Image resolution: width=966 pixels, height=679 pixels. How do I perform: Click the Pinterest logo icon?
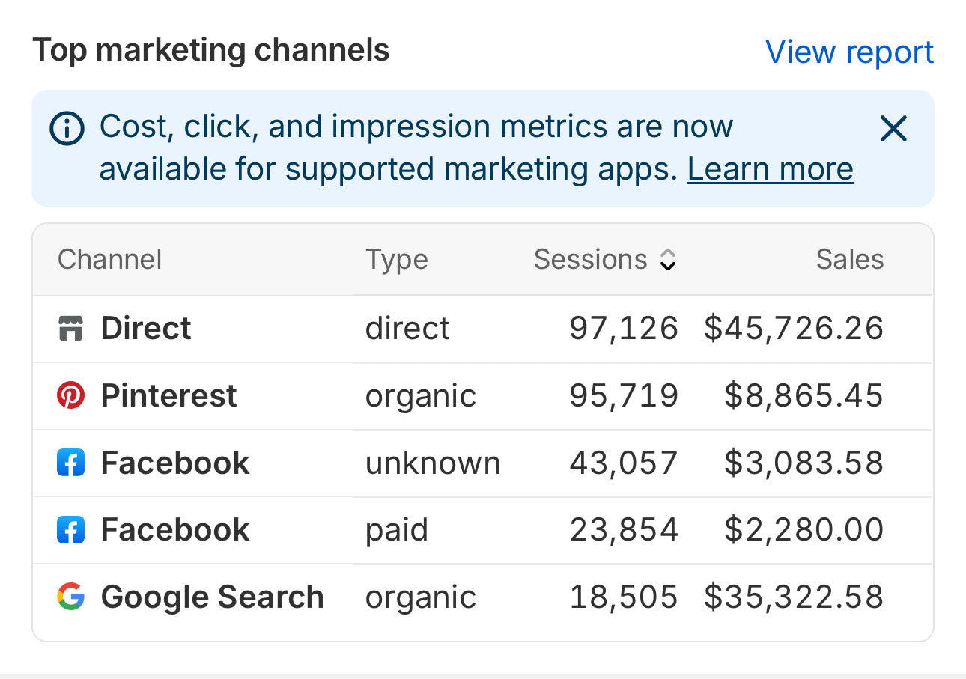(70, 395)
